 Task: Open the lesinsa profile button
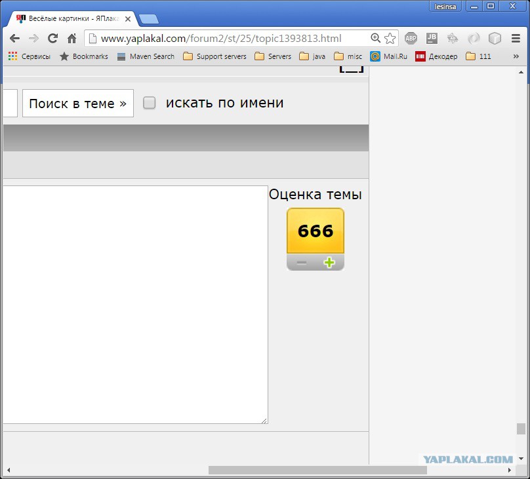pos(445,7)
